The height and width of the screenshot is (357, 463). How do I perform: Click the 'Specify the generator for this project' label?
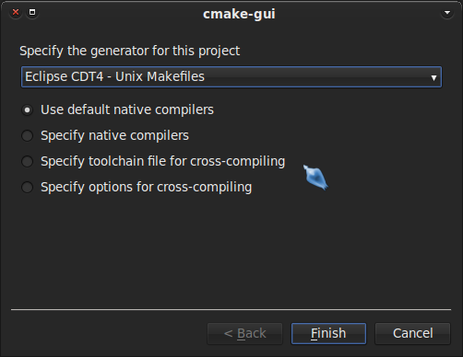[129, 51]
